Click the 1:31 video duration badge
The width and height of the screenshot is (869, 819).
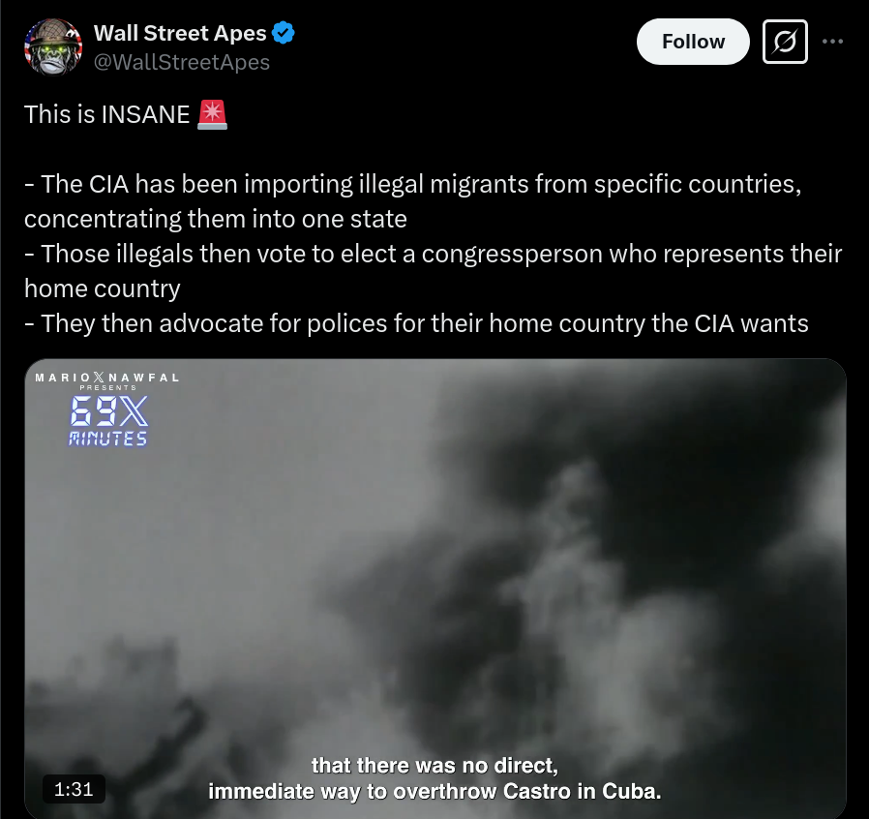tap(74, 789)
